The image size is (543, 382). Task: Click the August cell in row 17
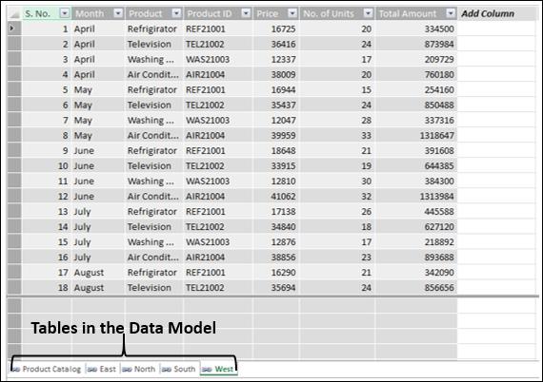98,272
